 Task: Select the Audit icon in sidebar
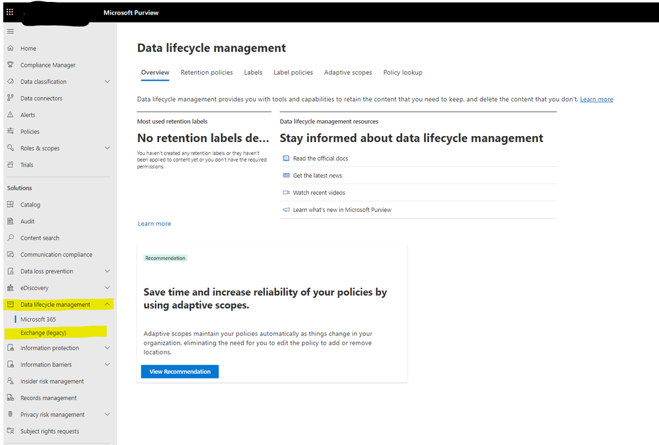tap(11, 221)
